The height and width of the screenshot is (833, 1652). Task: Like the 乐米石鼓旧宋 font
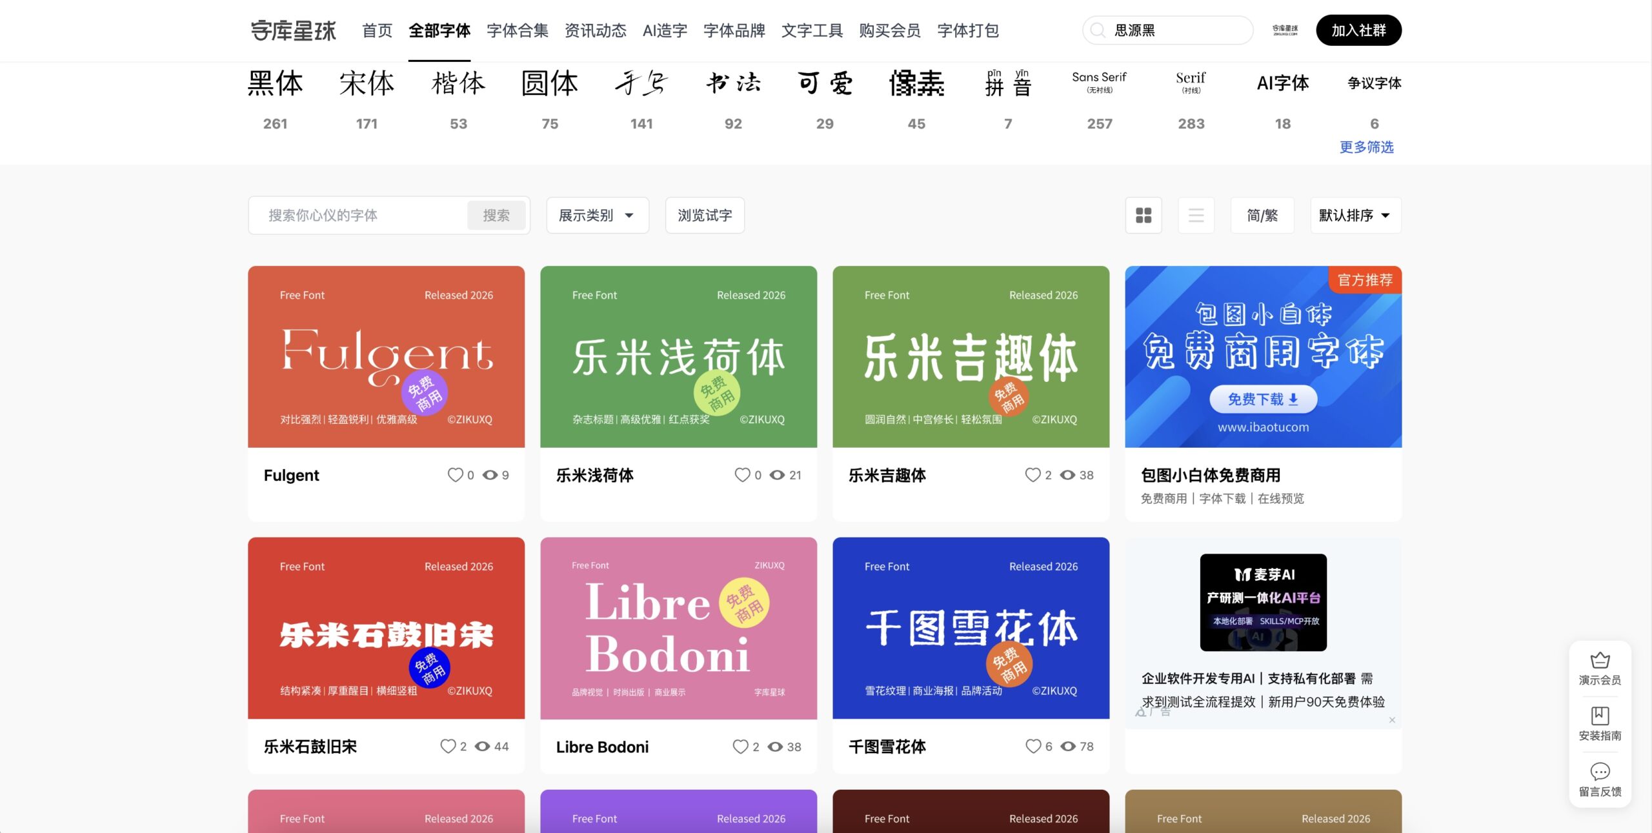pos(448,747)
